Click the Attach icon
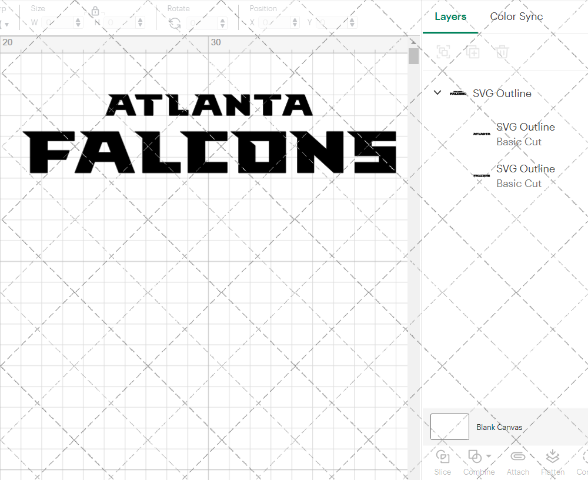 517,462
